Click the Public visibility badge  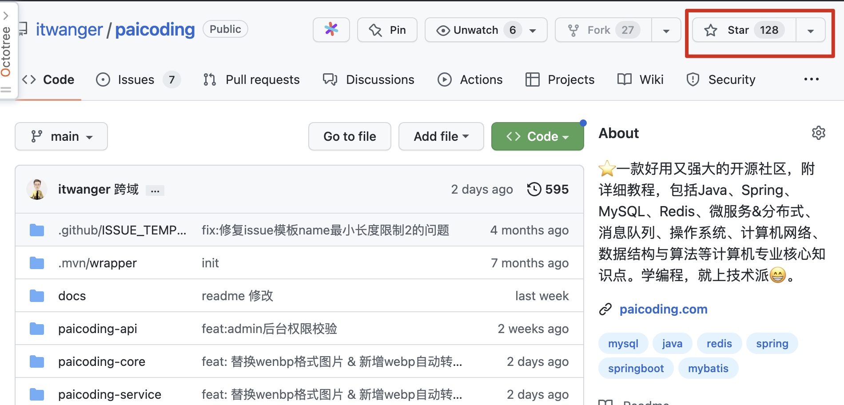pos(225,29)
